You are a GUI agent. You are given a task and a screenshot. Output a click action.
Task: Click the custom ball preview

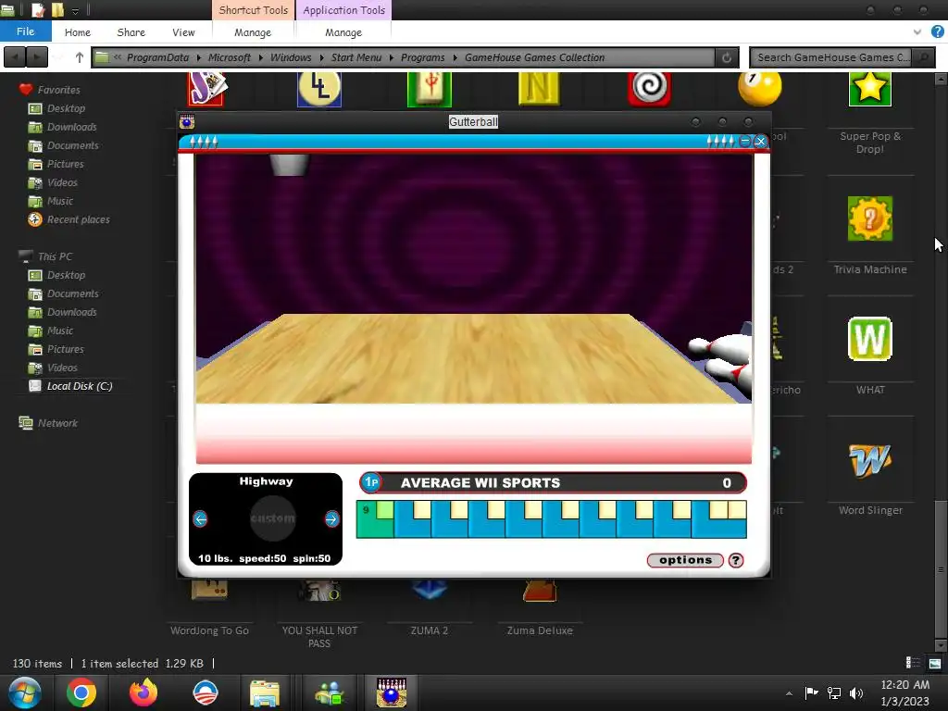click(x=273, y=518)
